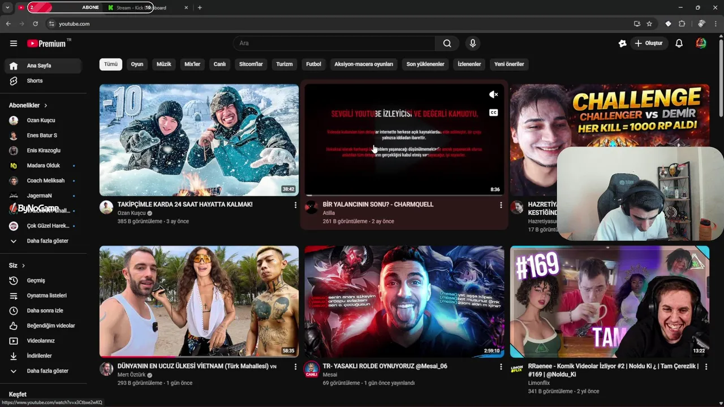This screenshot has height=407, width=724.
Task: Go back with browser back arrow
Action: coord(8,24)
